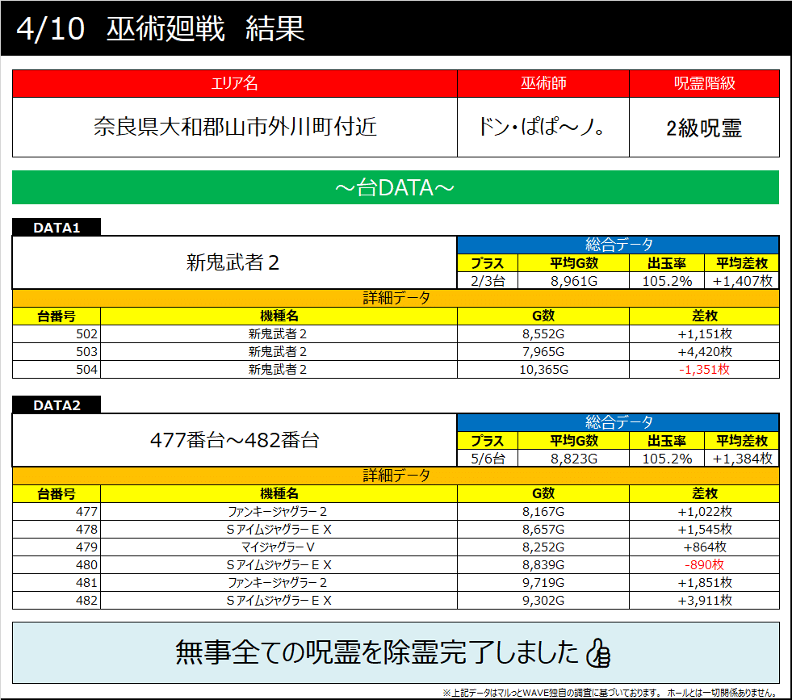The height and width of the screenshot is (700, 792).
Task: Select machine number '477'
Action: (86, 512)
